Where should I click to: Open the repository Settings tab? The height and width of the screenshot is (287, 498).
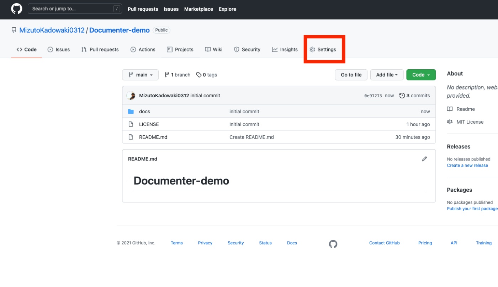pos(323,49)
